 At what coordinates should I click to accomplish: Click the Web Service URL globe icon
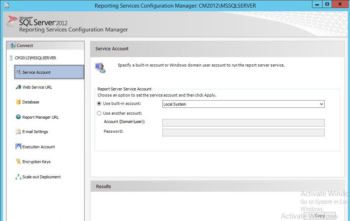click(x=18, y=87)
